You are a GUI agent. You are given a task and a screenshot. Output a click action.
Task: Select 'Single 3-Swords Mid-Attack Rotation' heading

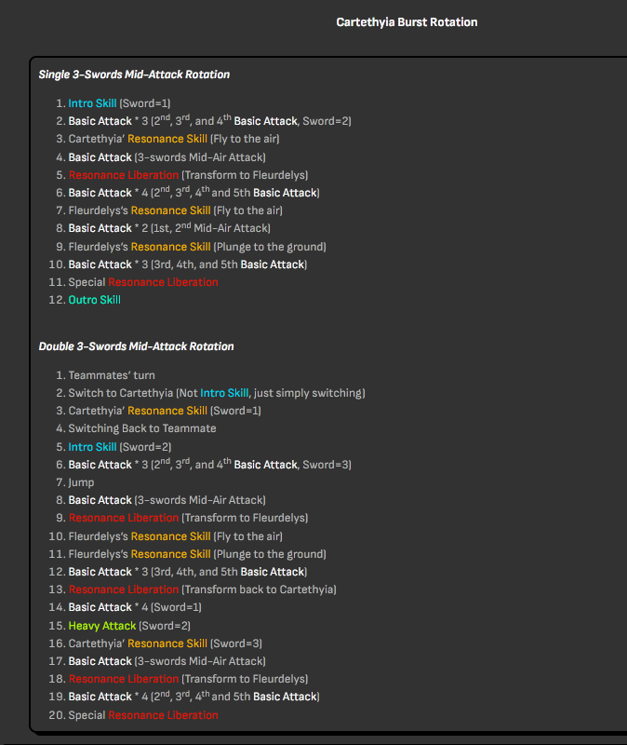tap(134, 74)
